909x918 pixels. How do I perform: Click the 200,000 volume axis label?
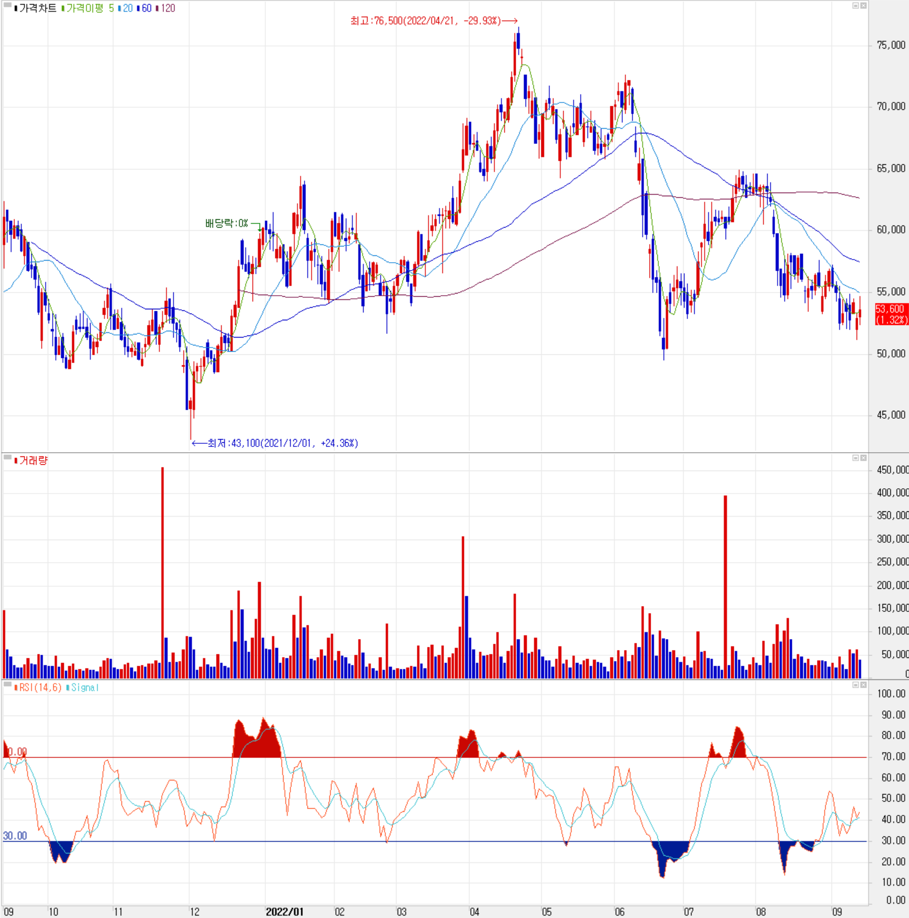pos(893,585)
